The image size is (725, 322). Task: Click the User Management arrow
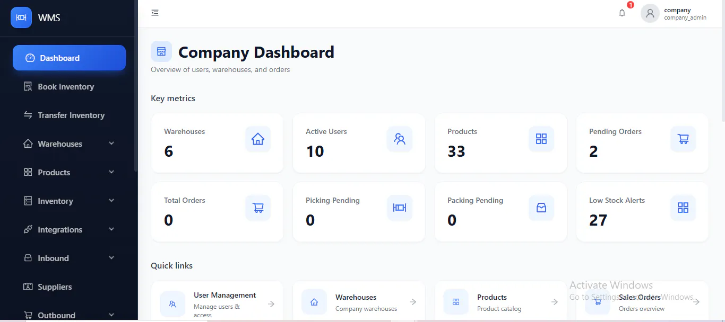coord(271,304)
